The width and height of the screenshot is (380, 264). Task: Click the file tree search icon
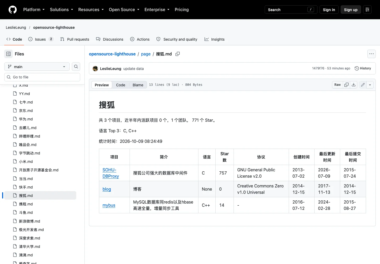[76, 67]
